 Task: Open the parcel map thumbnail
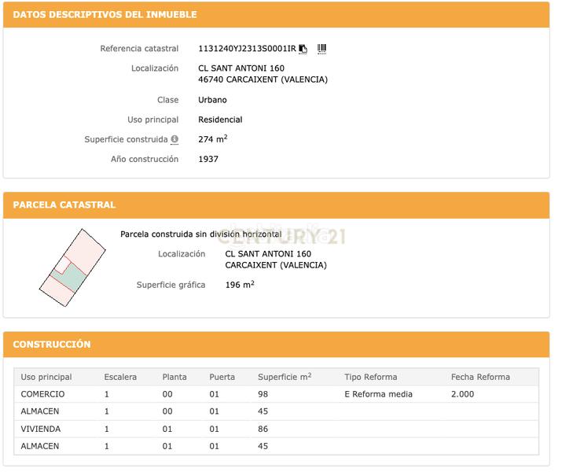tap(72, 261)
